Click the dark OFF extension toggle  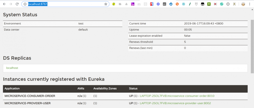(x=165, y=4)
